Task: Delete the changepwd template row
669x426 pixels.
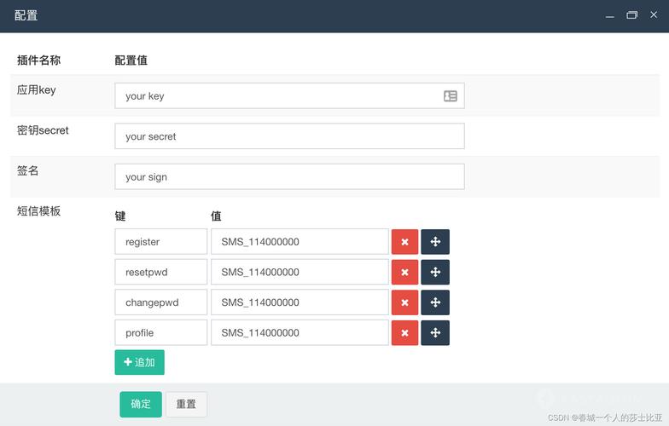Action: [x=404, y=302]
